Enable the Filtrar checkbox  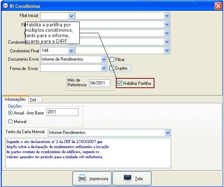(112, 59)
